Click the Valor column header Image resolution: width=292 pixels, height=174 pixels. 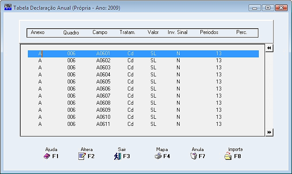(x=153, y=32)
